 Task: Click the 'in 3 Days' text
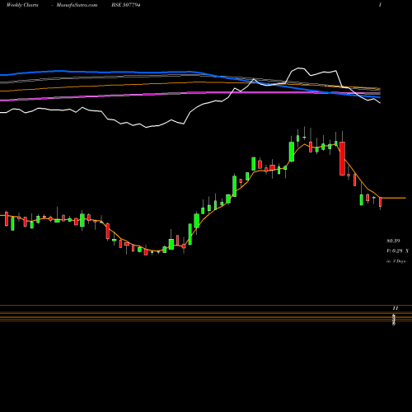pyautogui.click(x=396, y=261)
